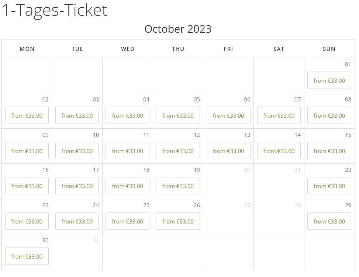The width and height of the screenshot is (359, 277).
Task: Select Thursday October 5 ticket
Action: click(x=178, y=115)
